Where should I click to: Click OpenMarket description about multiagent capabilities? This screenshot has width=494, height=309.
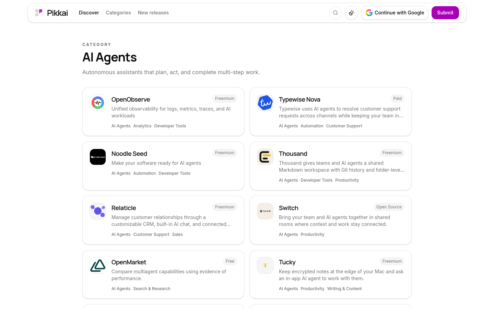point(169,275)
